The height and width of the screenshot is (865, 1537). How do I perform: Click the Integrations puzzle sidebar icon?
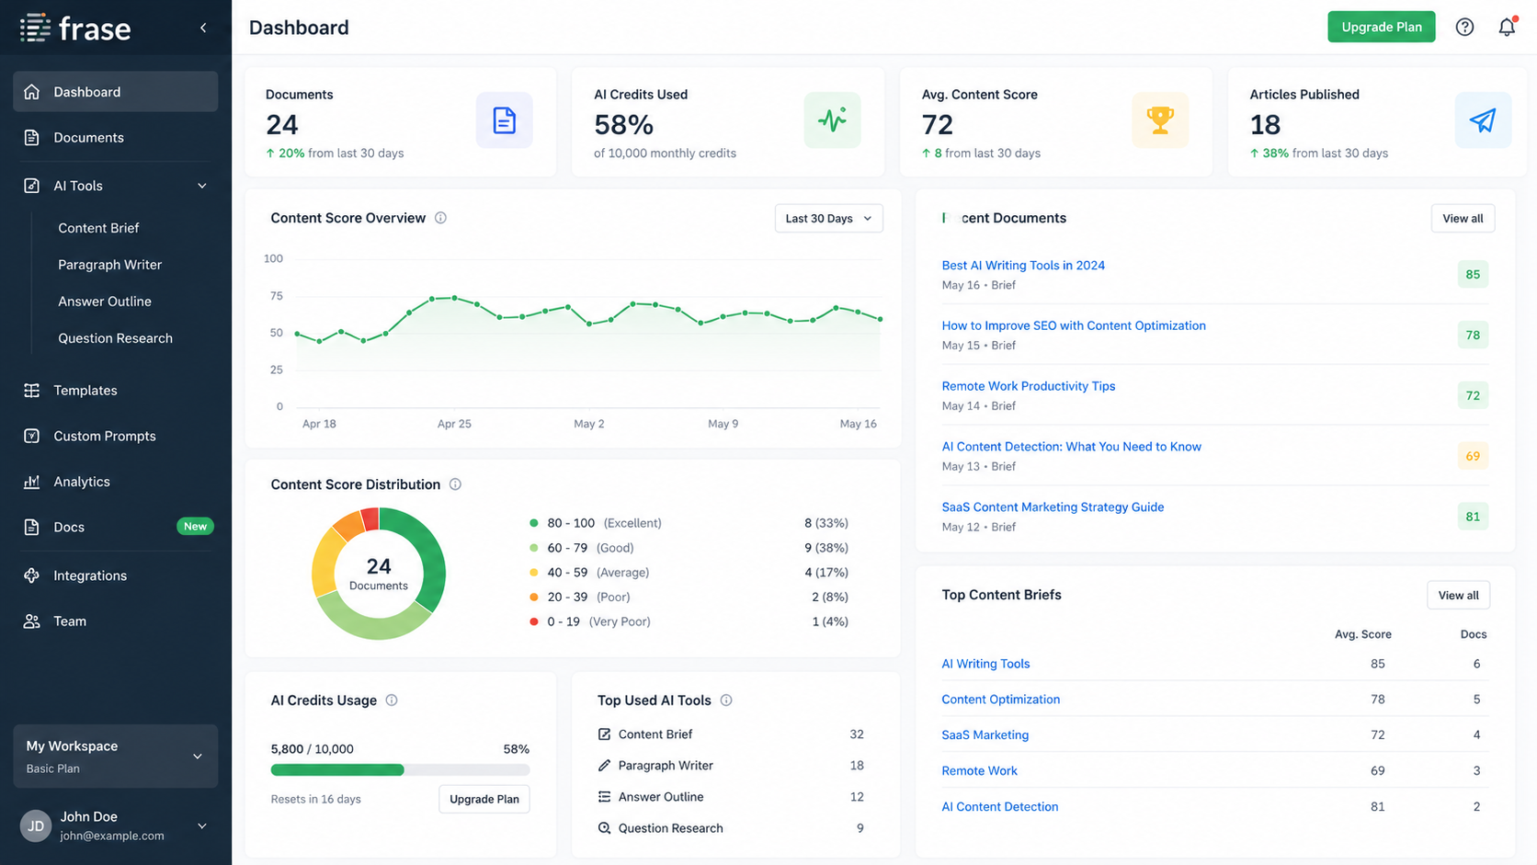click(x=31, y=575)
